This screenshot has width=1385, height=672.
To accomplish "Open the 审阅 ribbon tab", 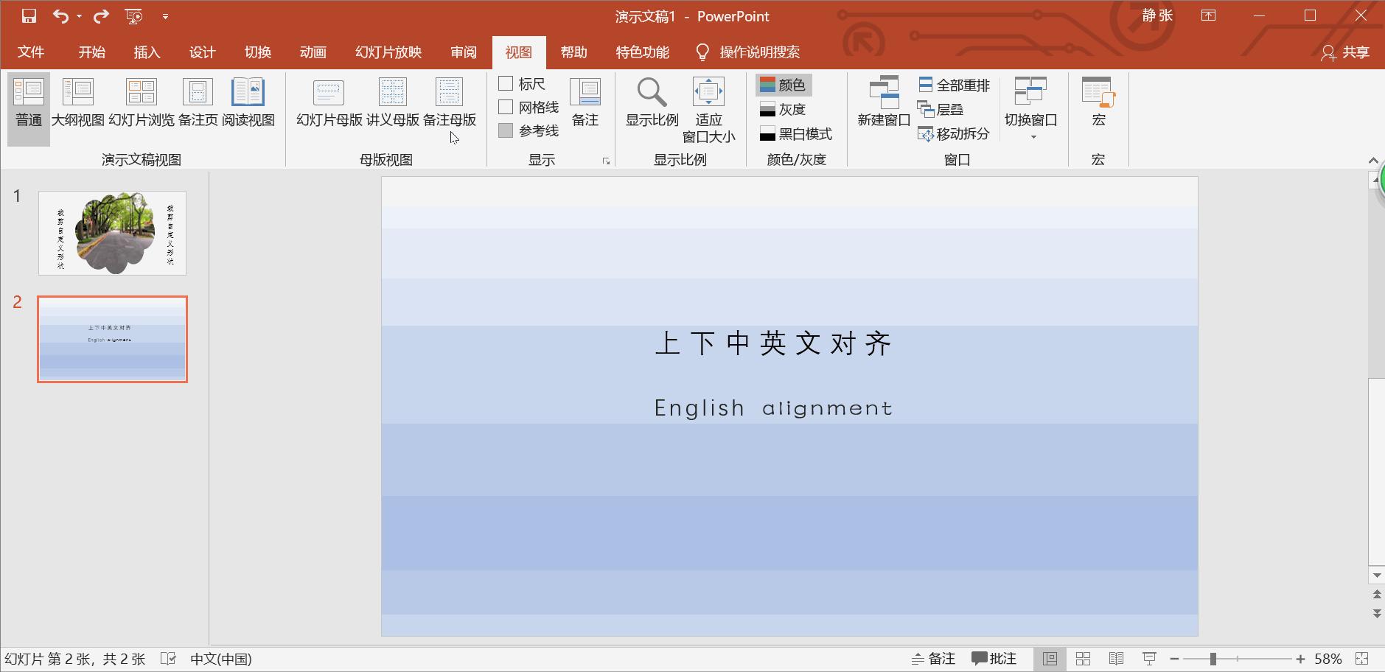I will [x=461, y=52].
